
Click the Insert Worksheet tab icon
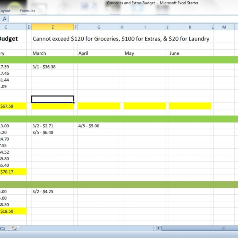point(14,228)
